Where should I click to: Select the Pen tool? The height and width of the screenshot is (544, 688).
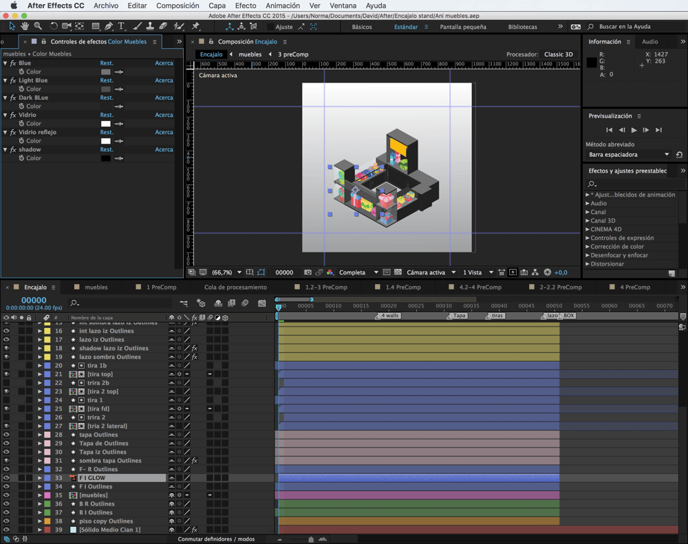pos(109,26)
